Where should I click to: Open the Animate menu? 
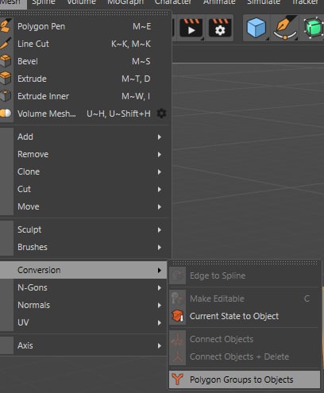click(219, 2)
